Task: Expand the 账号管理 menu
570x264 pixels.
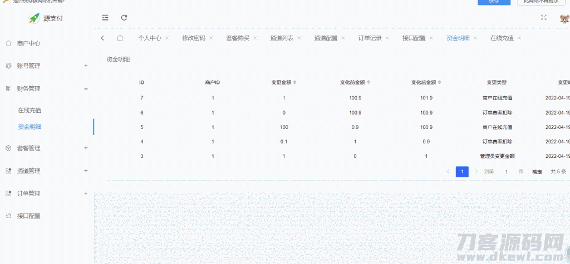Action: point(86,66)
